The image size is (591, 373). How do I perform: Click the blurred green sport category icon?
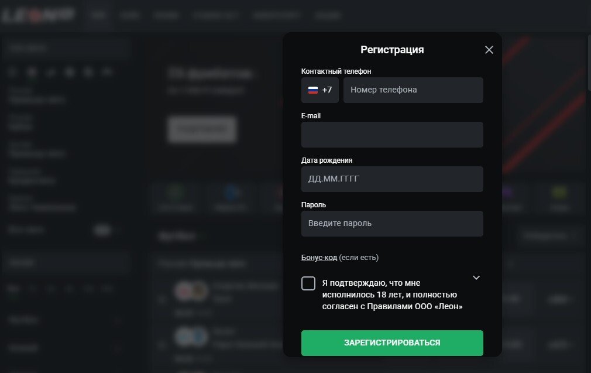click(x=174, y=193)
